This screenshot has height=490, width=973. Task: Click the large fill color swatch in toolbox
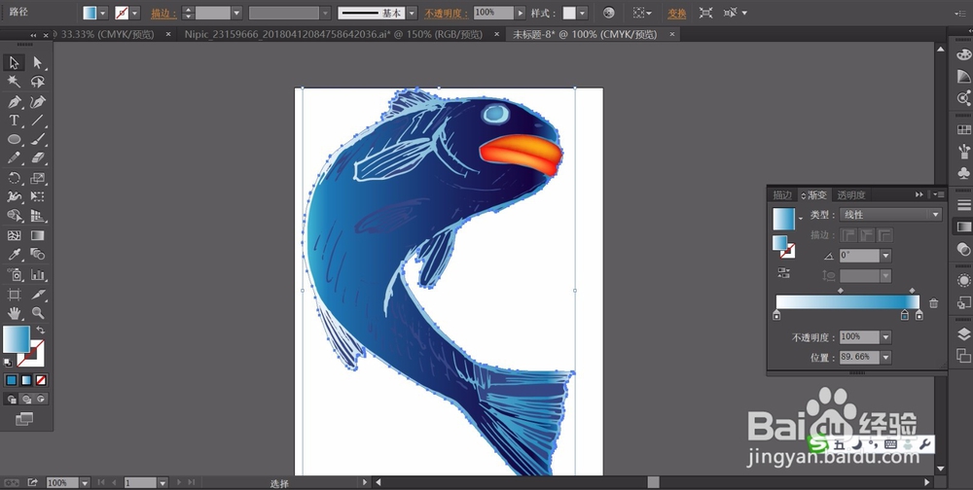pyautogui.click(x=17, y=339)
